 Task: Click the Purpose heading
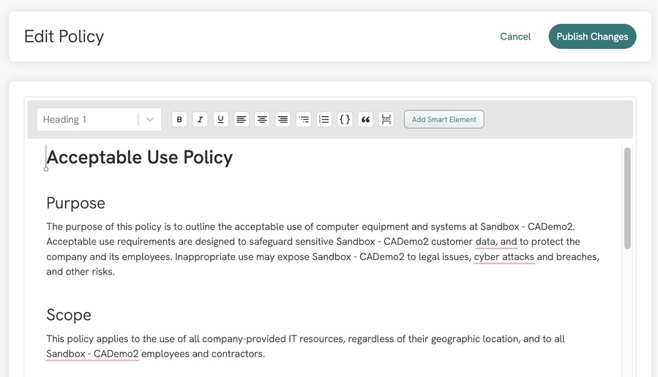(x=75, y=203)
